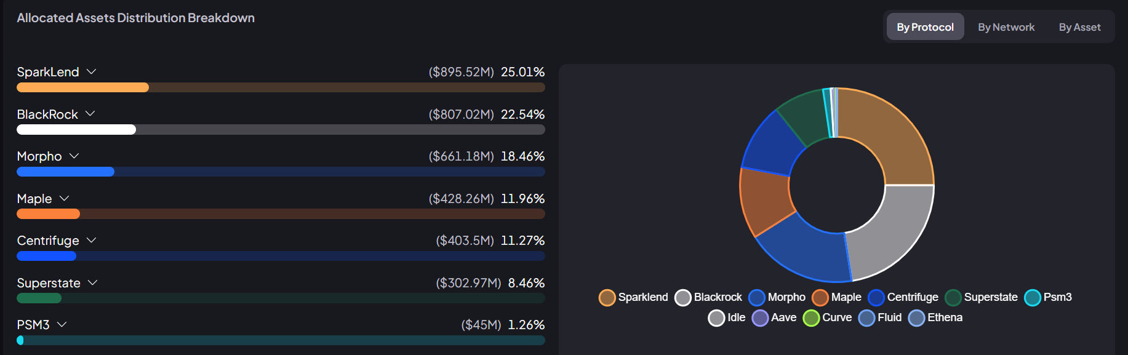Viewport: 1128px width, 355px height.
Task: Toggle the Aave legend circle
Action: click(x=760, y=318)
